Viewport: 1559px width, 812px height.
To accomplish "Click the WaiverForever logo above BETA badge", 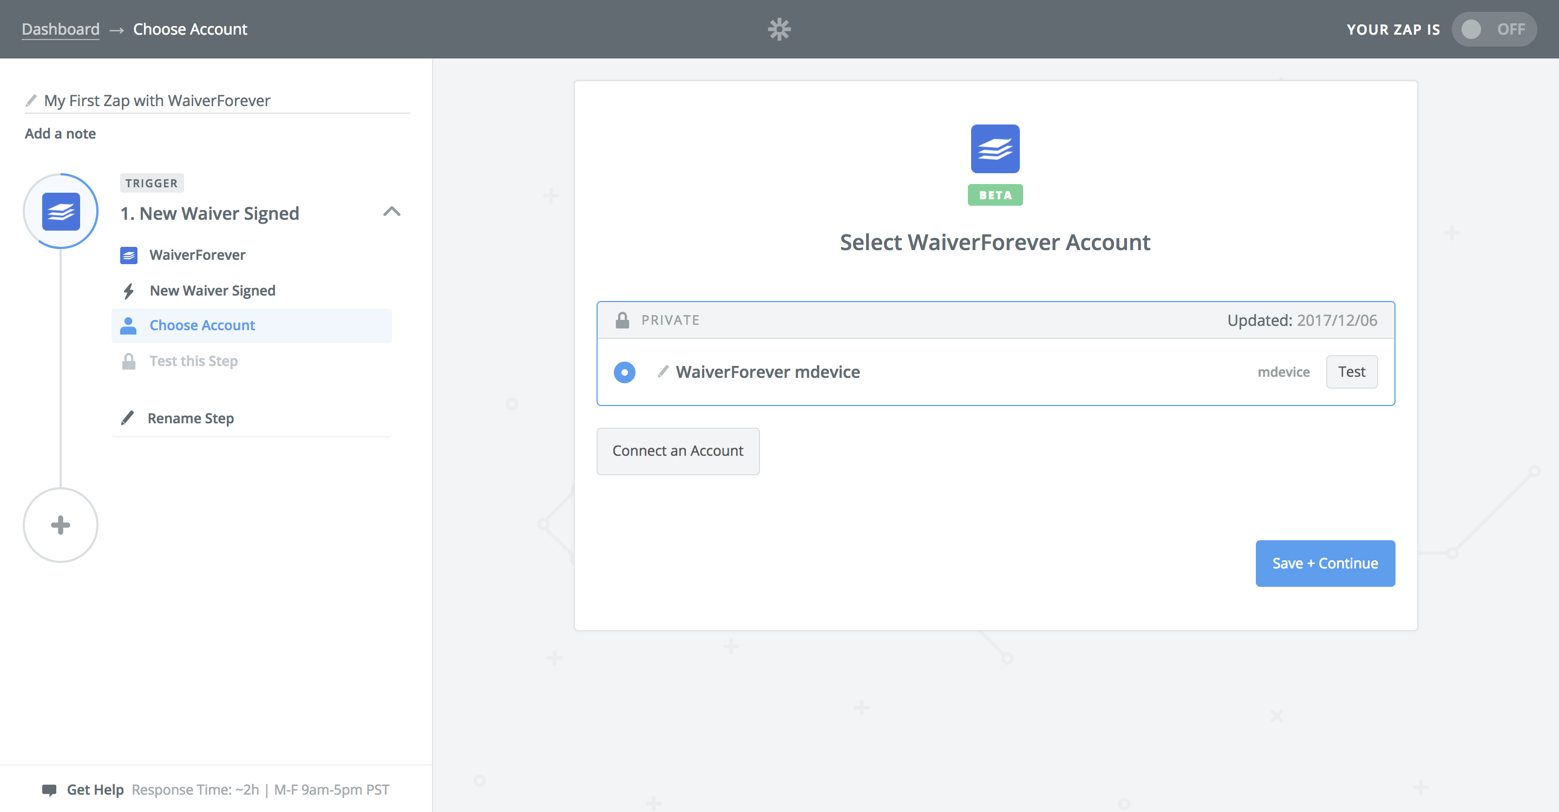I will (995, 149).
